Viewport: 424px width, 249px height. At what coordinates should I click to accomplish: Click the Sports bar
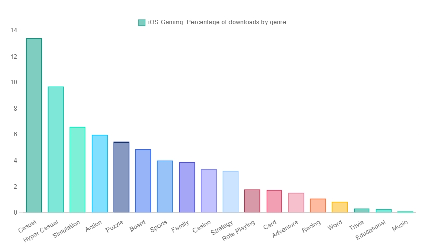[x=165, y=186]
